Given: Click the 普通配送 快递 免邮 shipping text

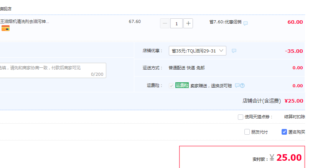Looking at the screenshot, I should [186, 68].
